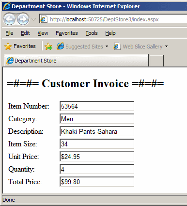This screenshot has height=206, width=187.
Task: Click the Item Size: label
Action: pyautogui.click(x=23, y=144)
